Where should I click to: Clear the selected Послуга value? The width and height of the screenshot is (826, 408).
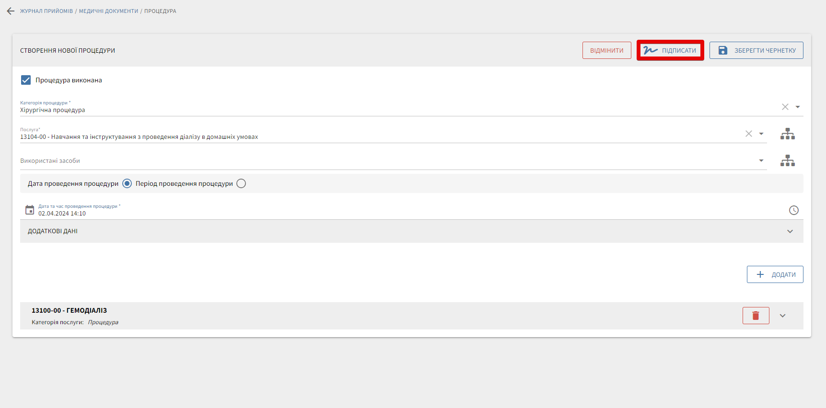pos(748,134)
